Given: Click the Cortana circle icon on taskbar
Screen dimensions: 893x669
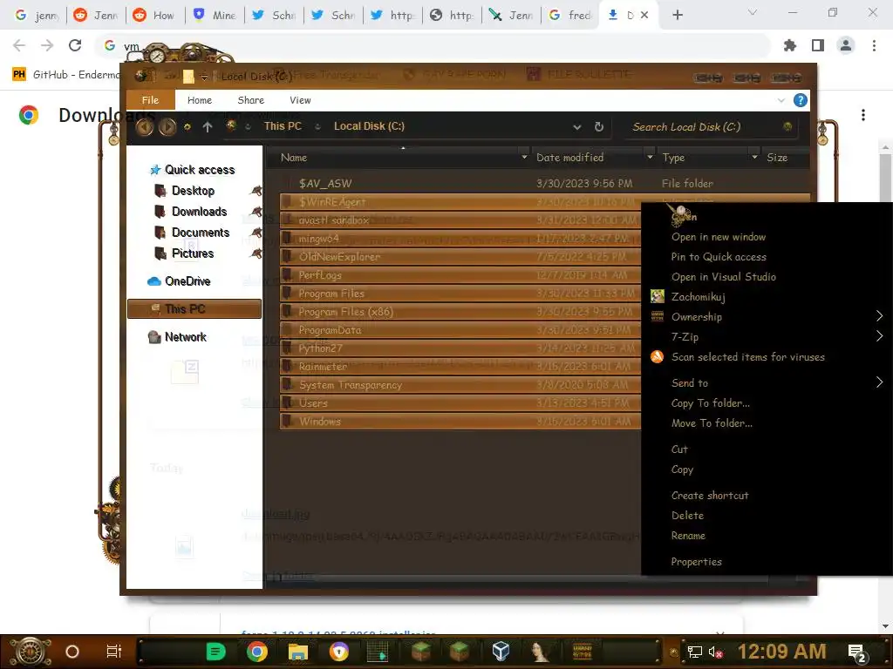Looking at the screenshot, I should click(72, 652).
